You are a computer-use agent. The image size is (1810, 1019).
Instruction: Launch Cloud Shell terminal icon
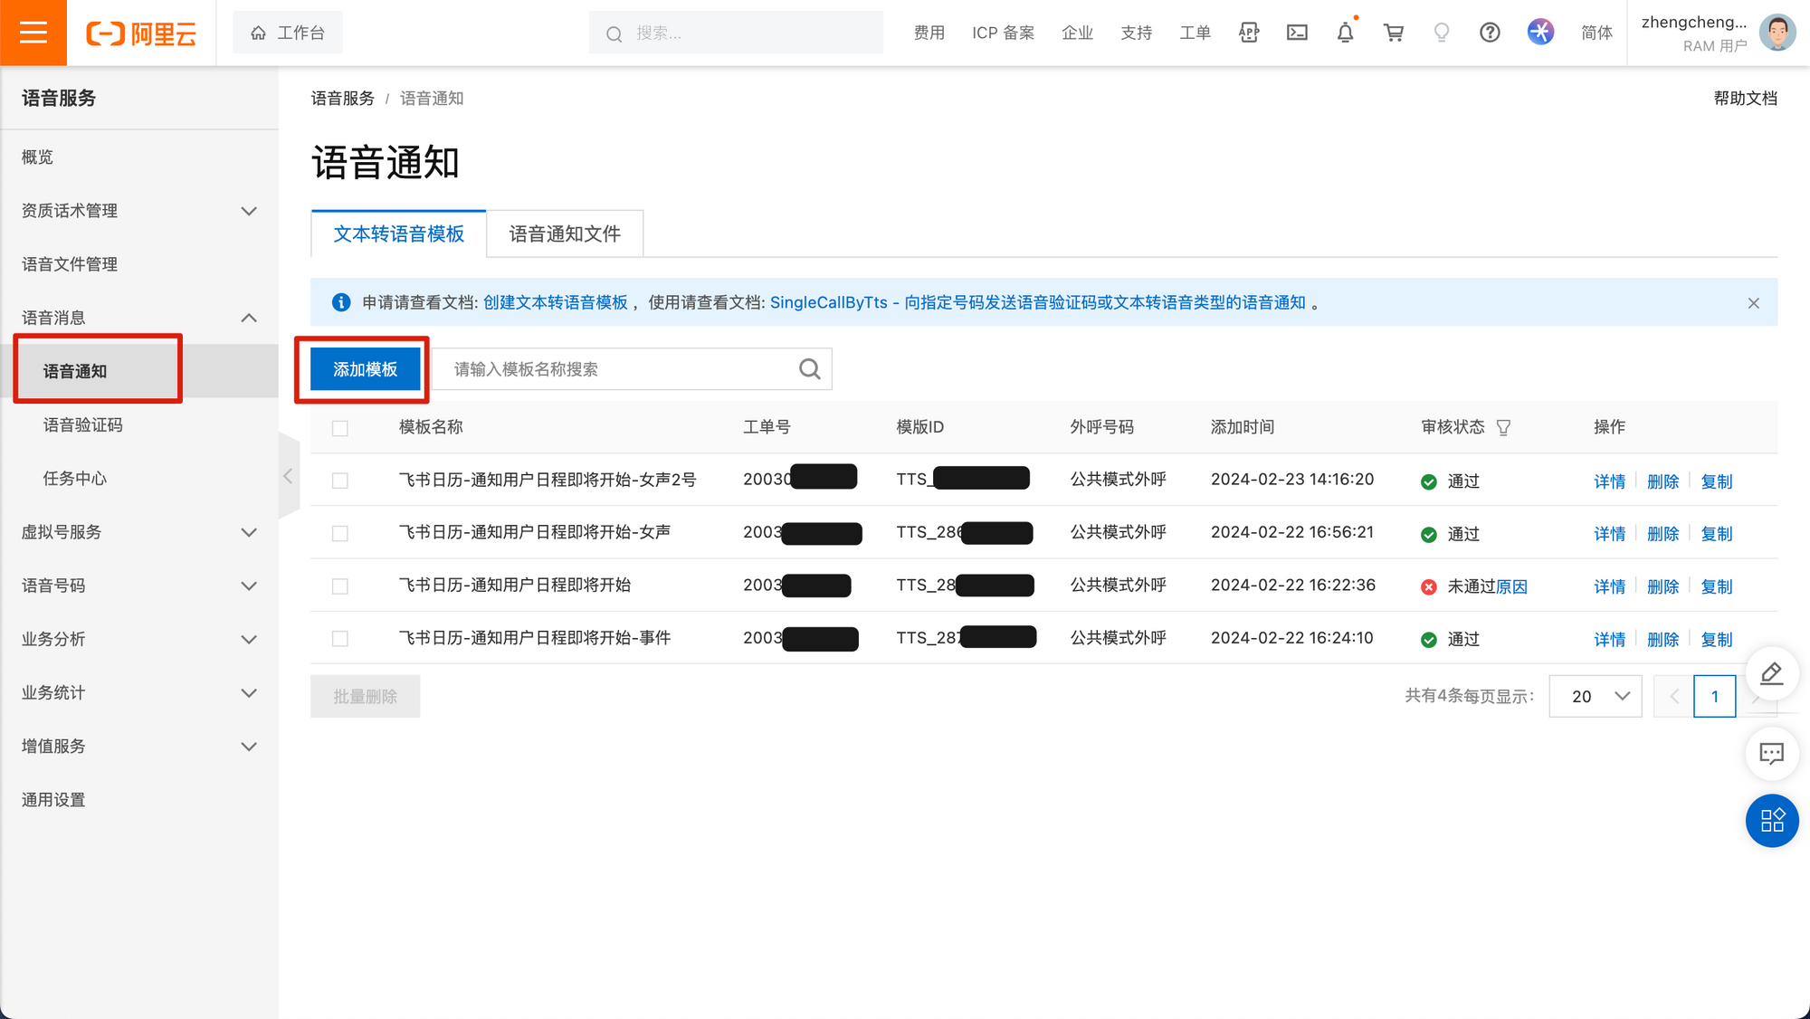pos(1297,33)
